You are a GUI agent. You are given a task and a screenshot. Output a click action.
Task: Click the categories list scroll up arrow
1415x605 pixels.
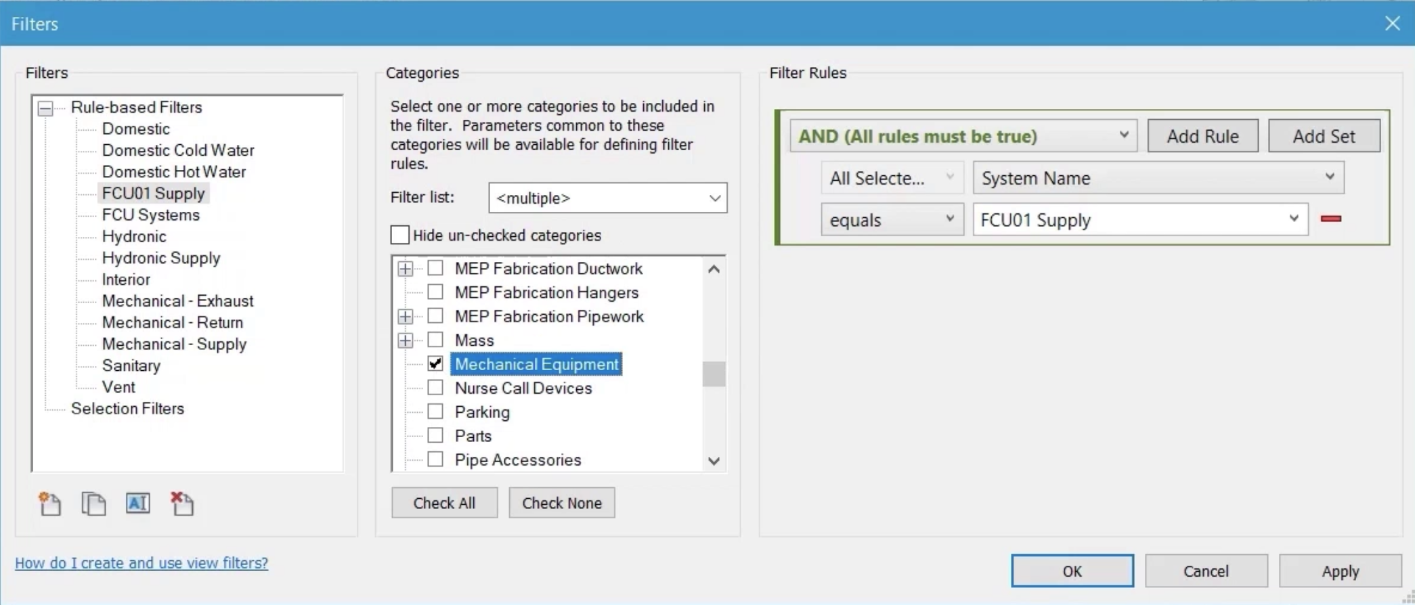pos(714,269)
